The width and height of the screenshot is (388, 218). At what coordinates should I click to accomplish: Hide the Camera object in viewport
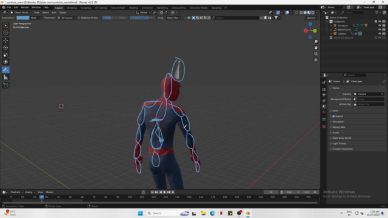click(x=380, y=33)
